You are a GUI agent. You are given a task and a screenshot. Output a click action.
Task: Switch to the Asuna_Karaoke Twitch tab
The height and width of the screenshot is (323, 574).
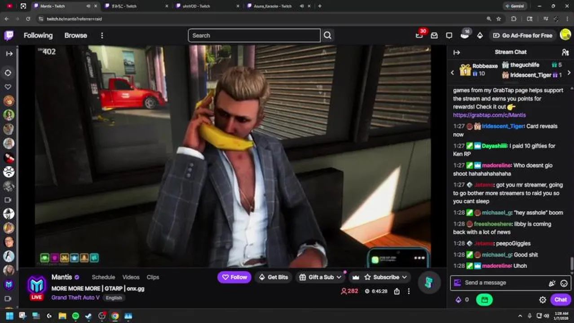(273, 6)
